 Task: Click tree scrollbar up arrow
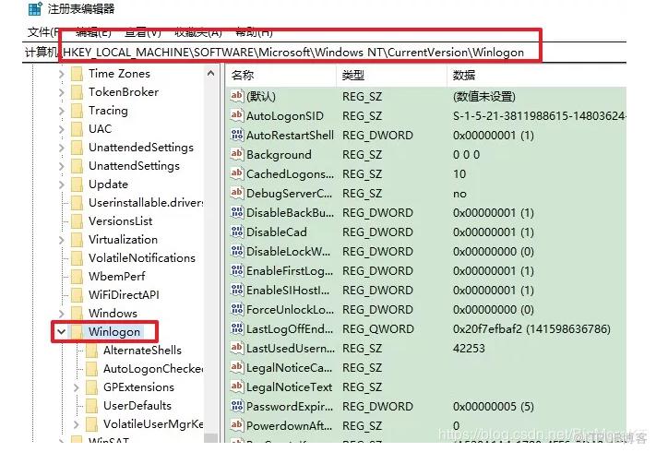211,74
